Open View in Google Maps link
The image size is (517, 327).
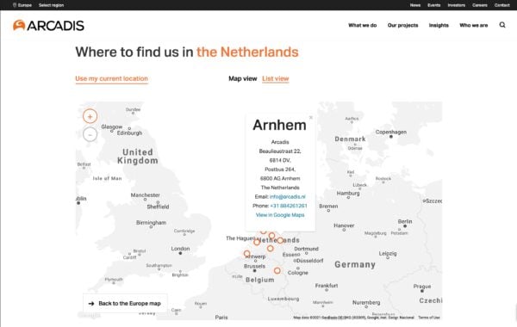tap(280, 215)
